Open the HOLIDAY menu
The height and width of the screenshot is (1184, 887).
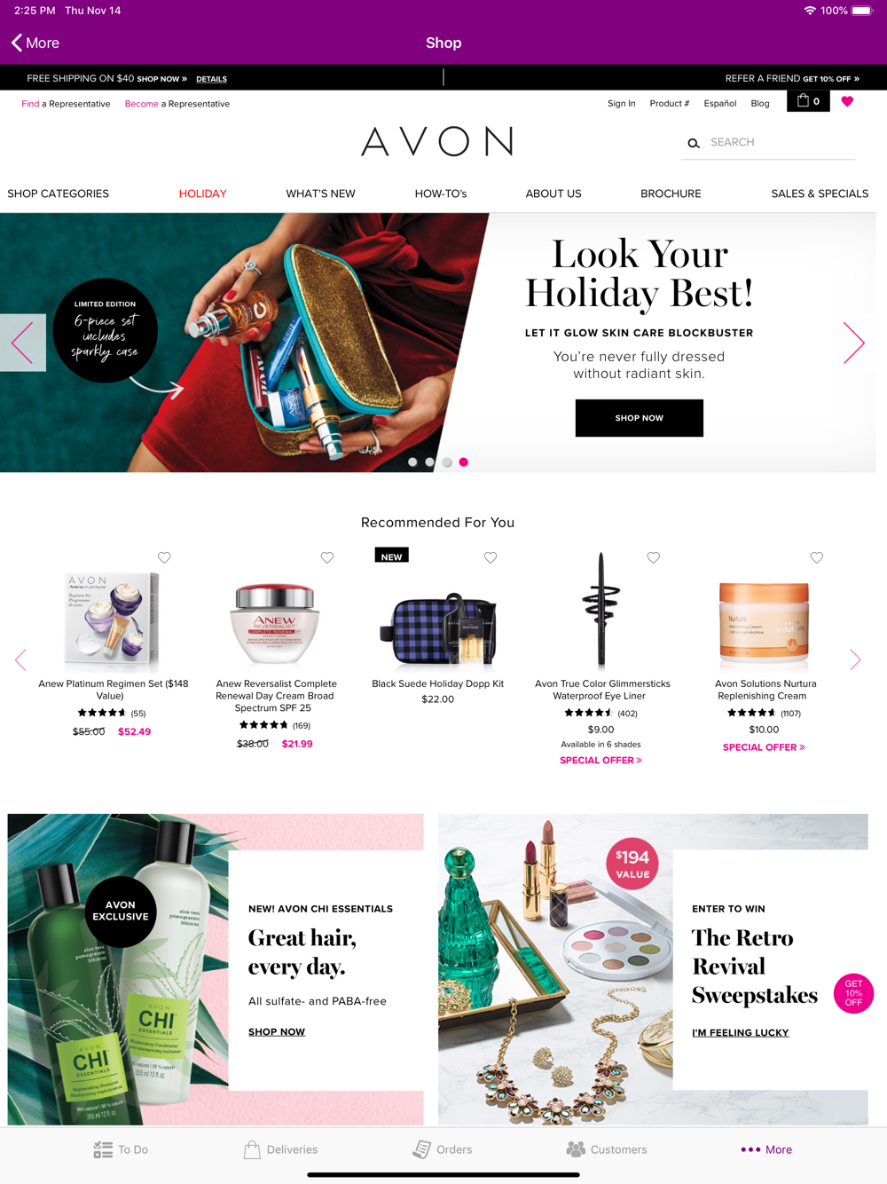tap(203, 193)
